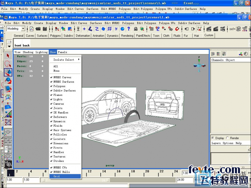Viewport: 251px width, 188px height.
Task: Open the Panels menu
Action: [x=62, y=52]
